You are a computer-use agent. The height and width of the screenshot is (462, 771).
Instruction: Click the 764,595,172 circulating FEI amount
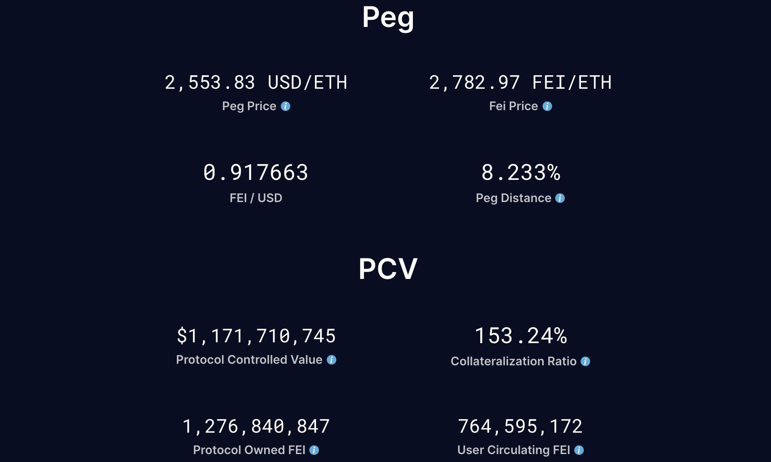click(x=520, y=426)
